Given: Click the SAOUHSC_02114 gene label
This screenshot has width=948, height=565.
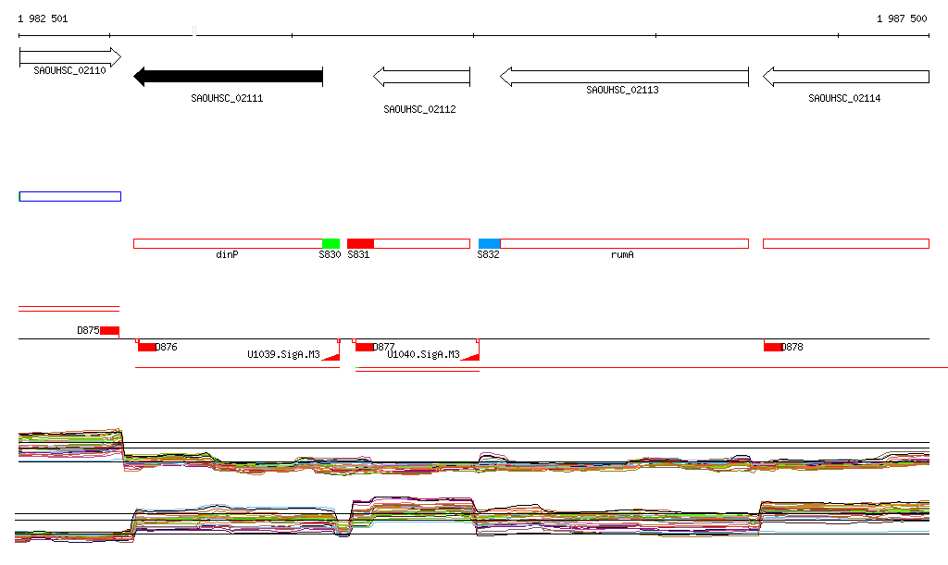Looking at the screenshot, I should (844, 98).
